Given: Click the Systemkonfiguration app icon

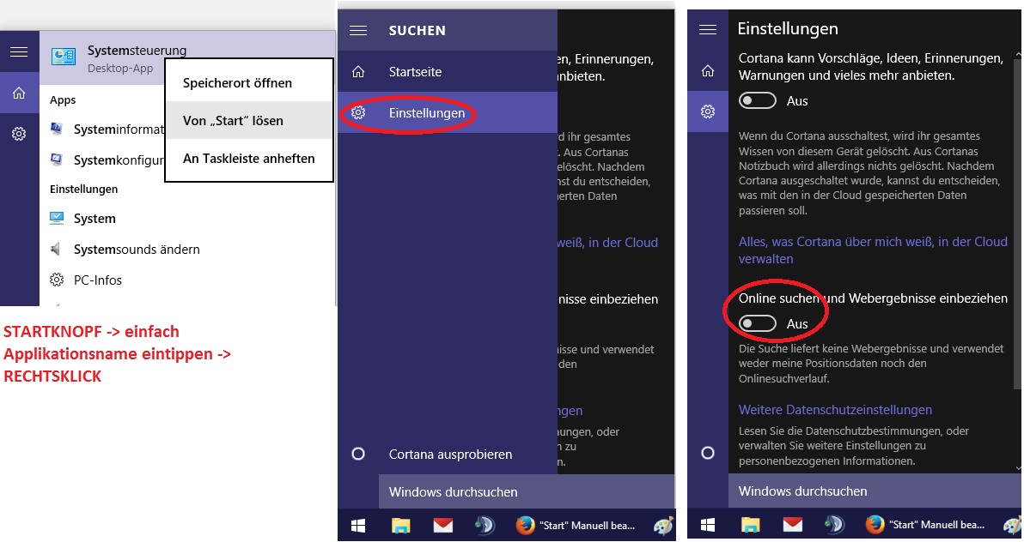Looking at the screenshot, I should 57,160.
